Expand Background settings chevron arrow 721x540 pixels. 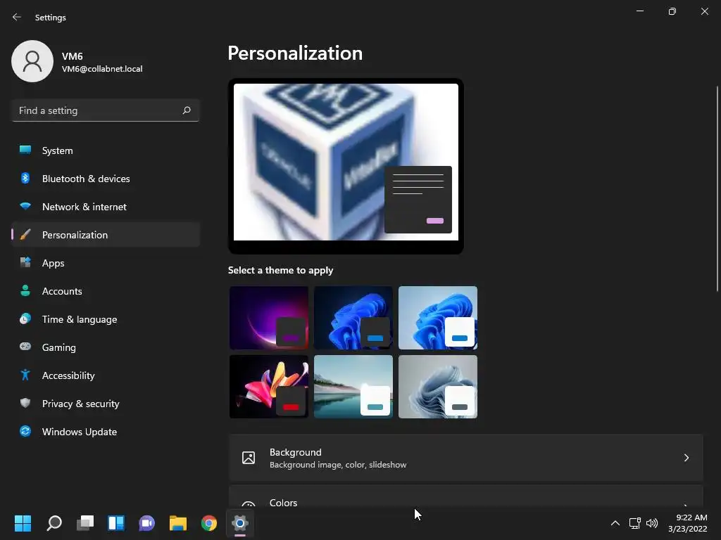[686, 458]
